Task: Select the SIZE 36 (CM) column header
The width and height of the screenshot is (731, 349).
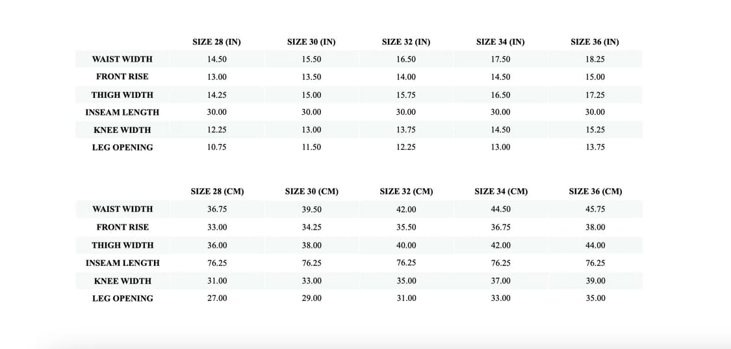Action: point(595,191)
